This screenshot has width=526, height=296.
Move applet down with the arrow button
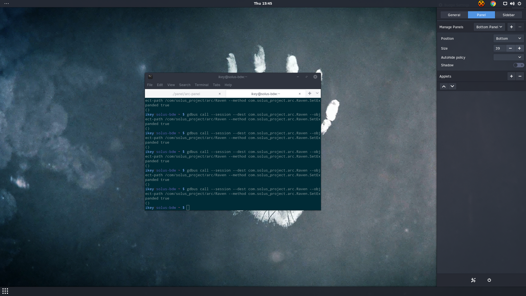point(452,86)
